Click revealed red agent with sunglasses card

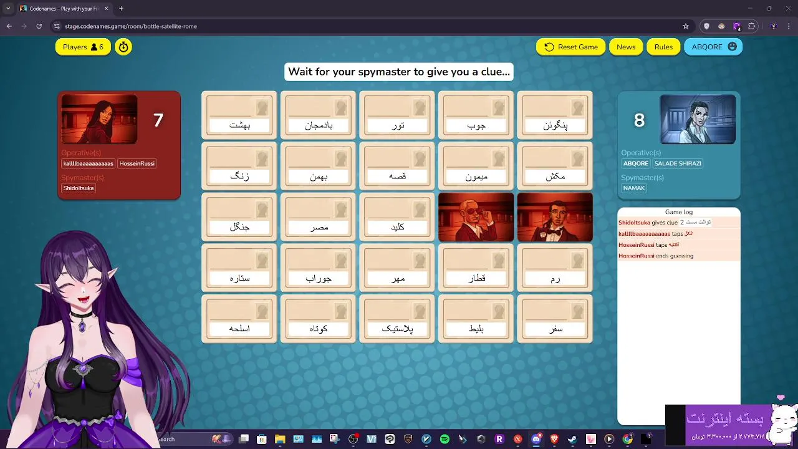[476, 217]
